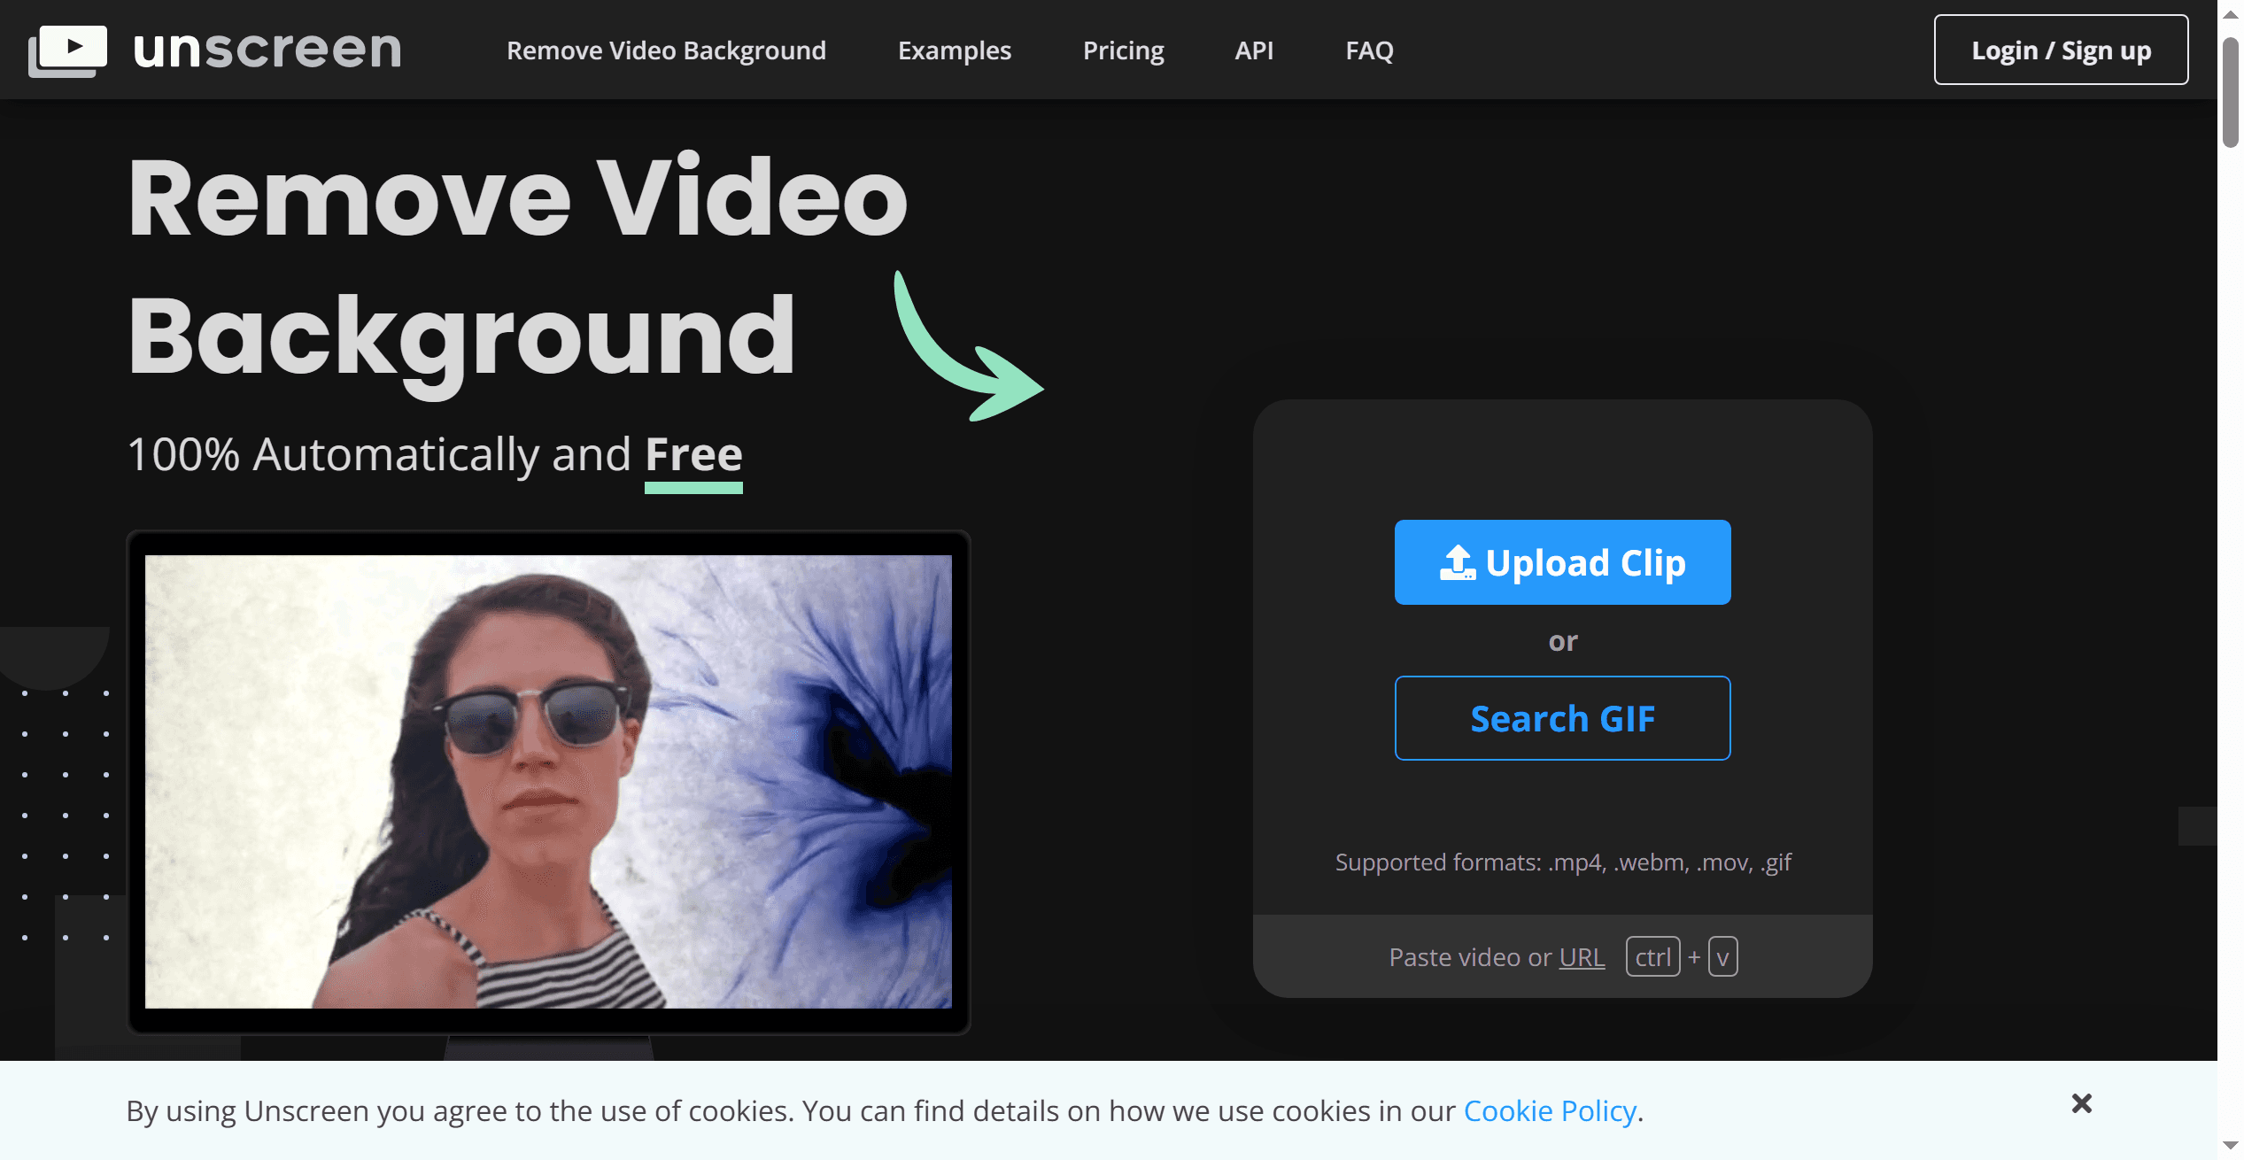Click the scrollbar up arrow
Viewport: 2244px width, 1160px height.
pyautogui.click(x=2230, y=13)
